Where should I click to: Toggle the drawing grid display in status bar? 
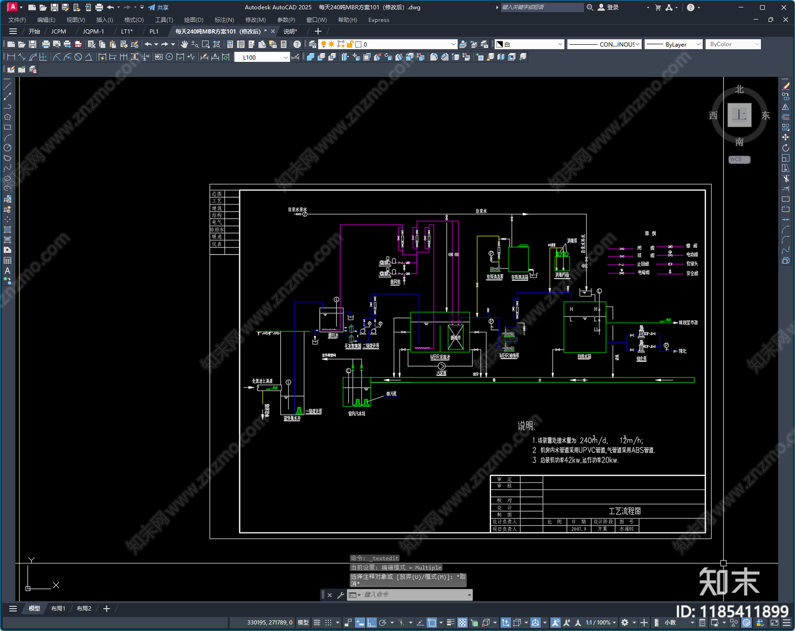tap(317, 623)
